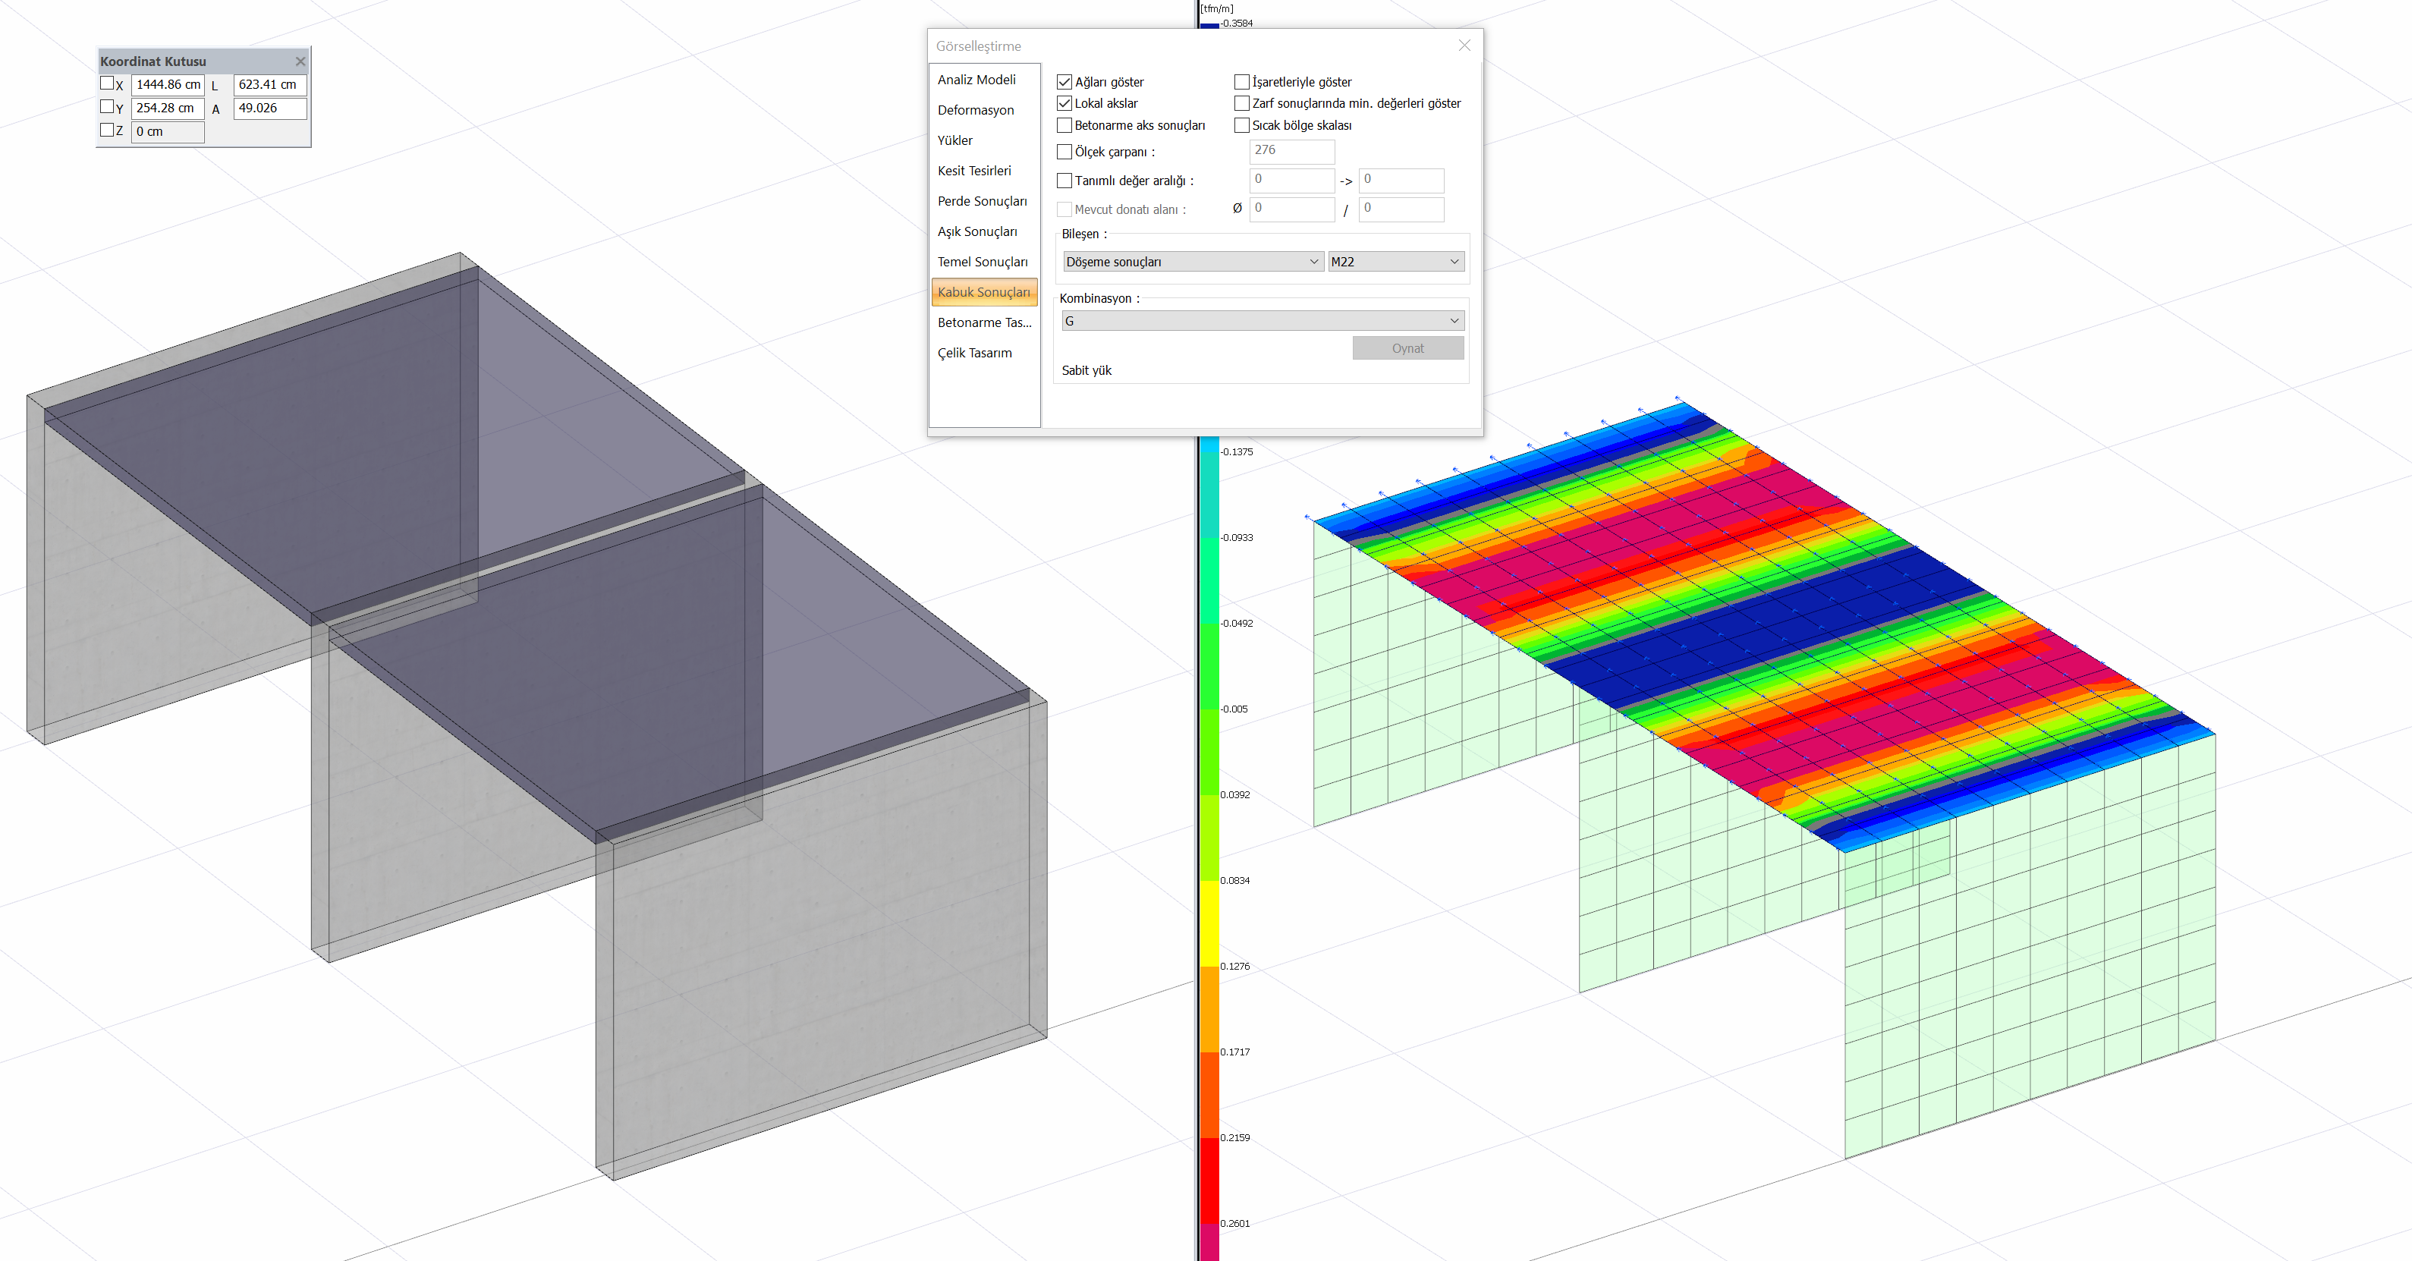The width and height of the screenshot is (2412, 1261).
Task: Uncheck Ağları göster option
Action: click(x=1064, y=81)
